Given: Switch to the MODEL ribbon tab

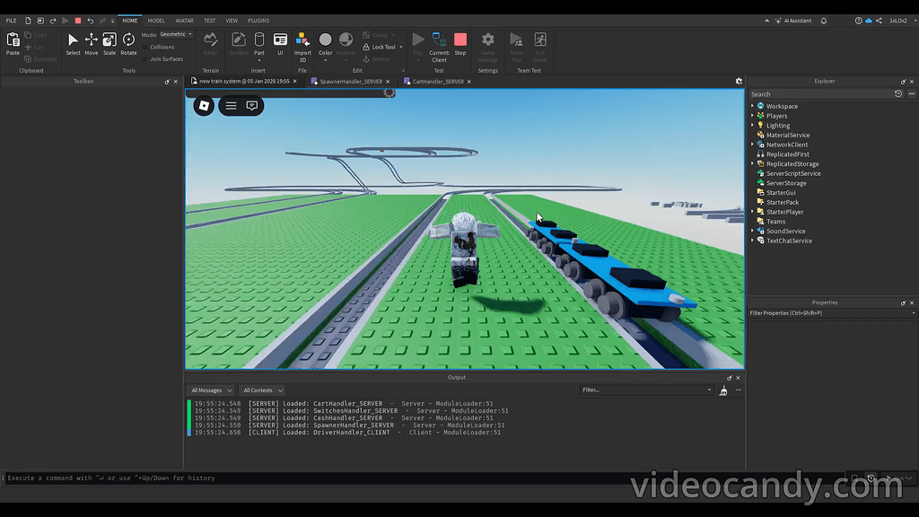Looking at the screenshot, I should tap(156, 21).
